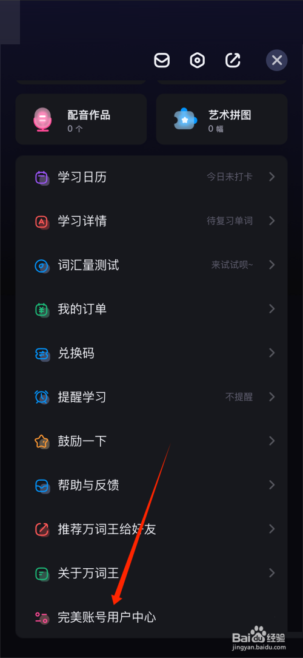303x658 pixels.
Task: Tap the 待复习单词 status text
Action: (x=230, y=221)
